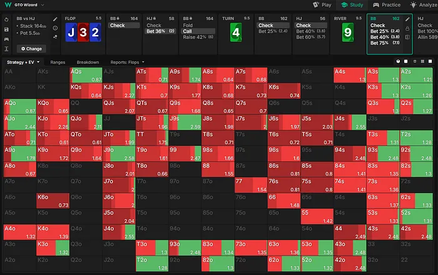Select the AQs cell in the hand matrix

(86, 76)
